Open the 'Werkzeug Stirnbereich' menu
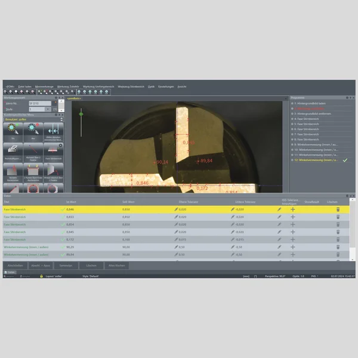 (x=131, y=87)
